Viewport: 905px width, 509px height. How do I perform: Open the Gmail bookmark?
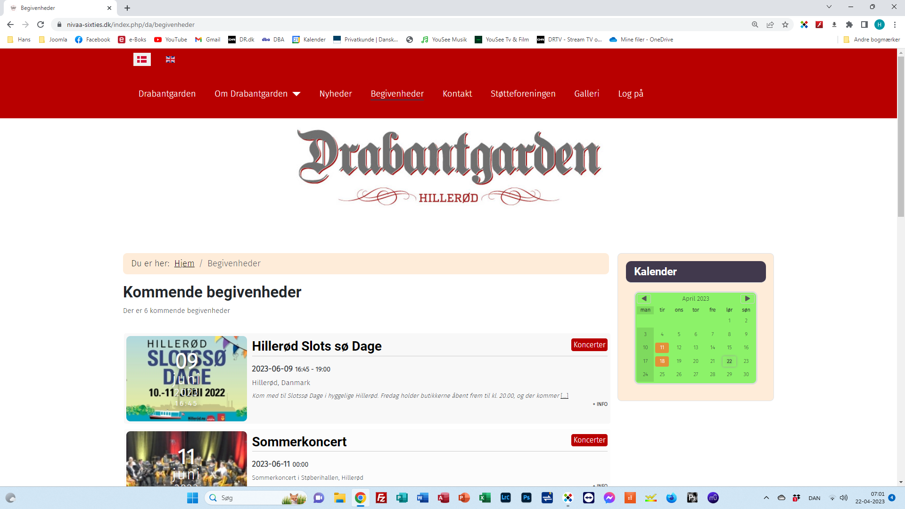[207, 40]
